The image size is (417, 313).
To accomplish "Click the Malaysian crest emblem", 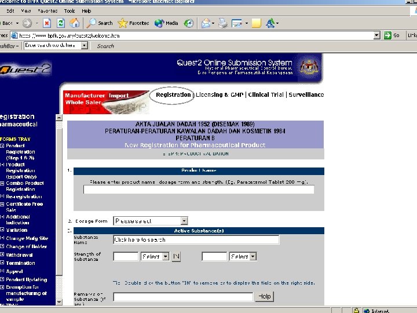I will [x=309, y=67].
